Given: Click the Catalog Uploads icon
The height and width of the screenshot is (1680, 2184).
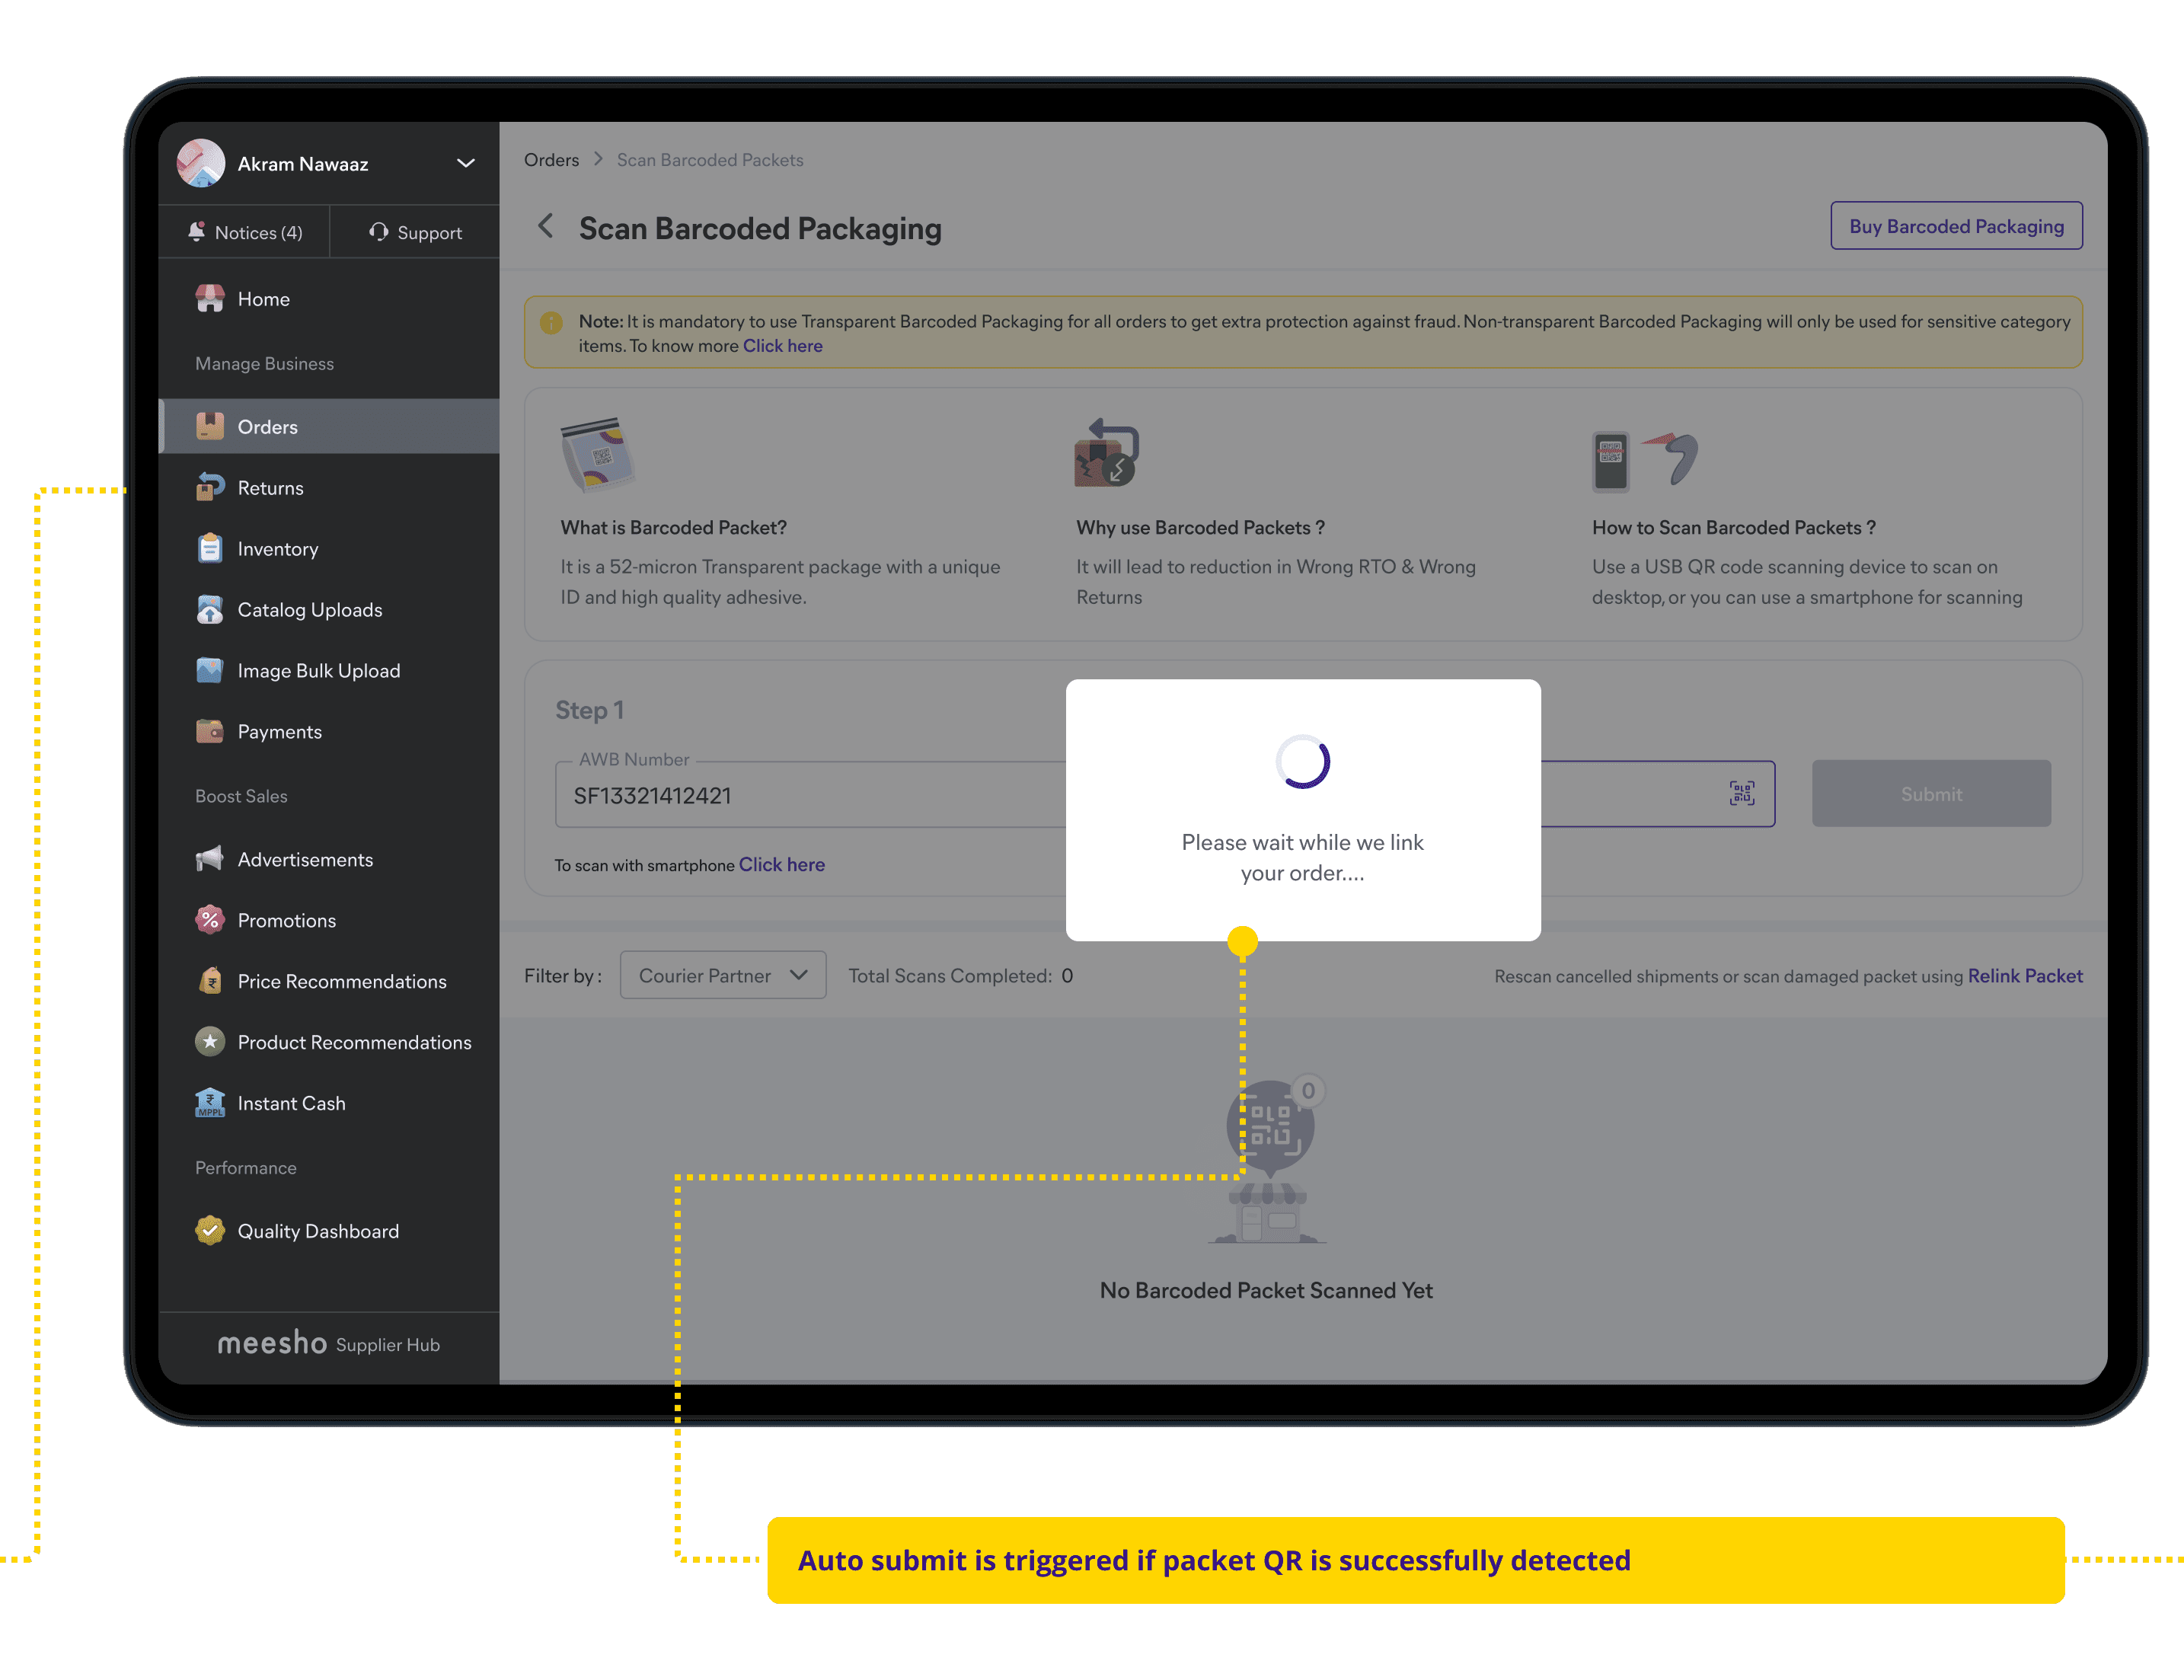Looking at the screenshot, I should coord(209,609).
